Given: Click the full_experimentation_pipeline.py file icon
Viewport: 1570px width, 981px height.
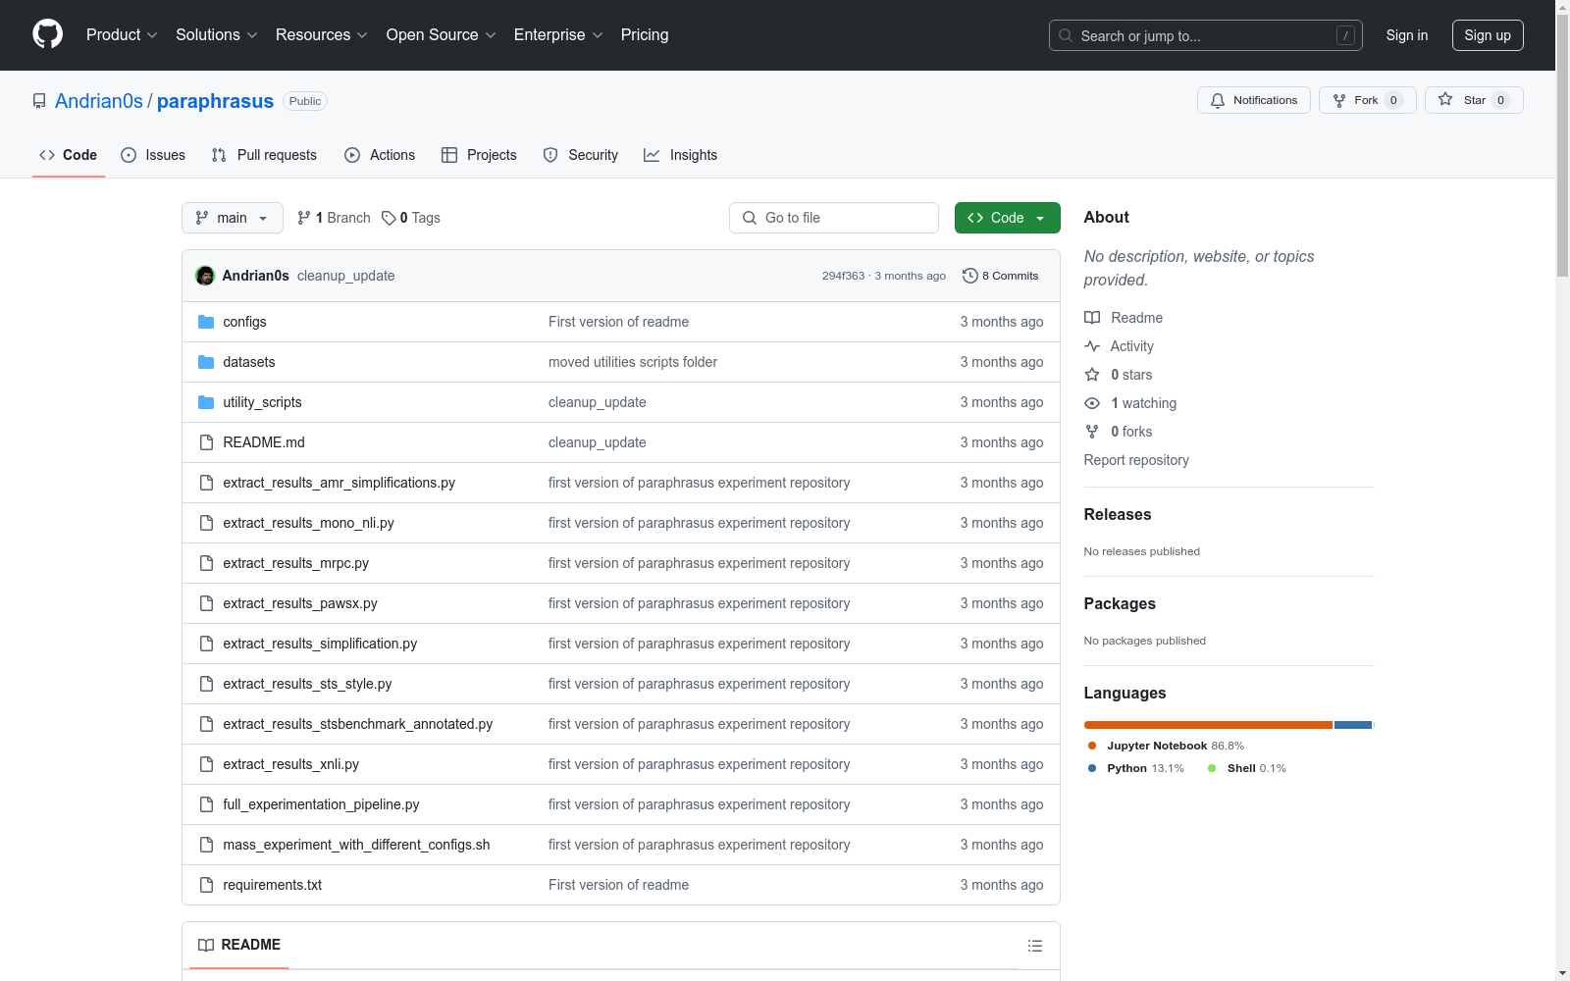Looking at the screenshot, I should (x=206, y=804).
